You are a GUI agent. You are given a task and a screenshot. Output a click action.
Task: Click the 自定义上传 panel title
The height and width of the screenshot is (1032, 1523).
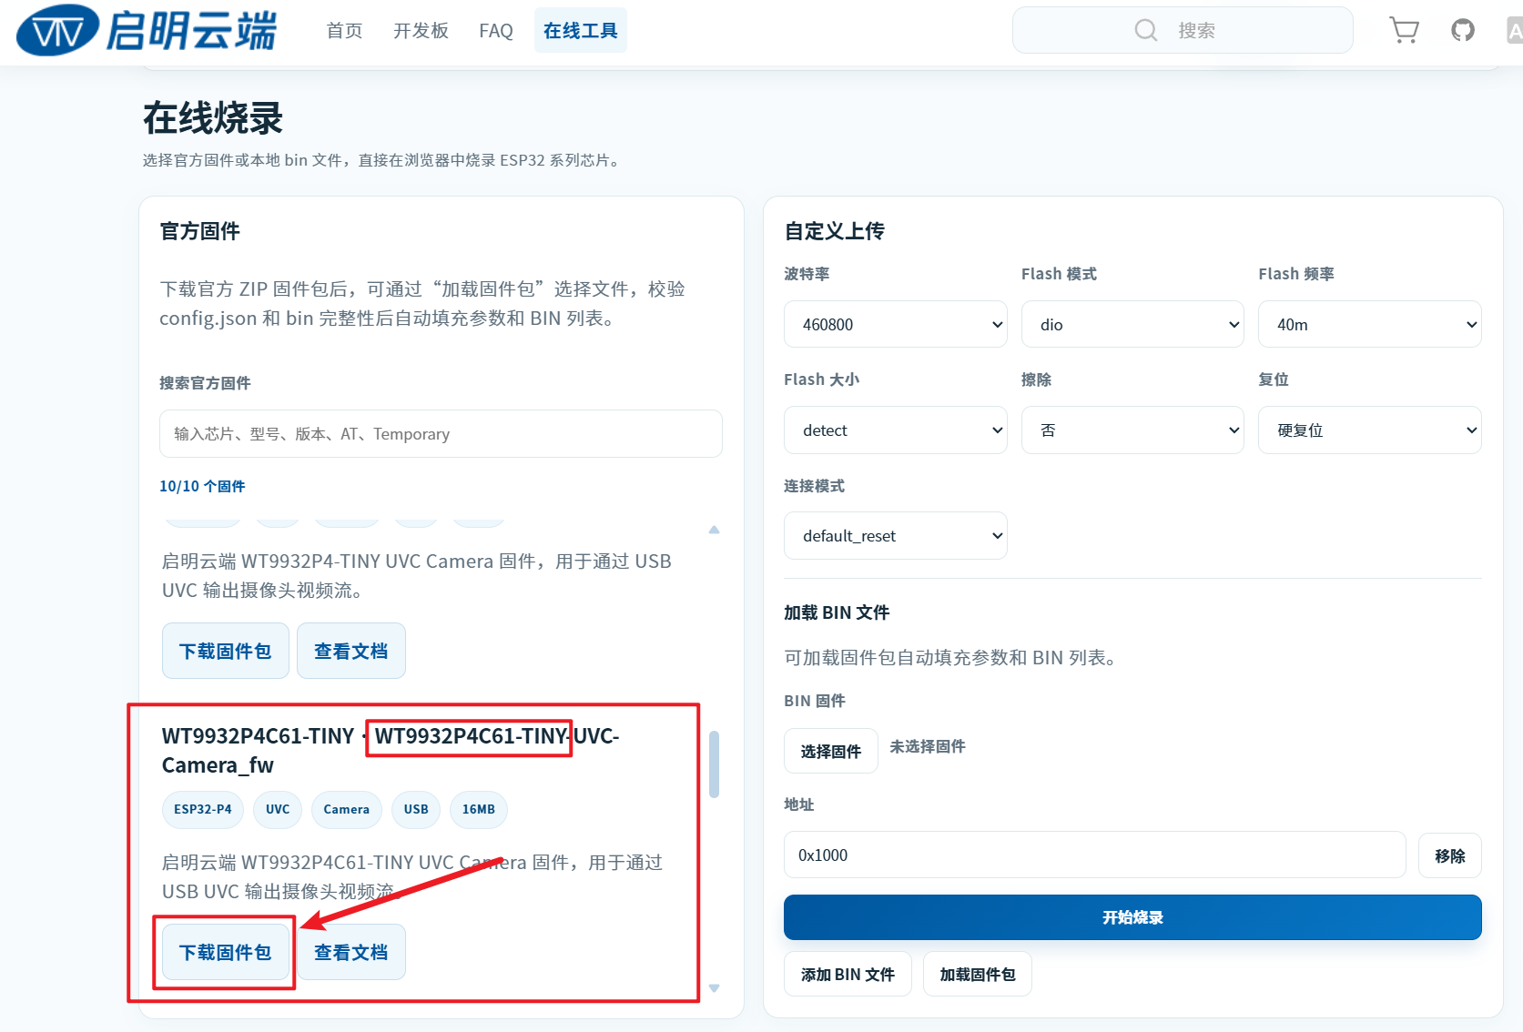pyautogui.click(x=835, y=231)
